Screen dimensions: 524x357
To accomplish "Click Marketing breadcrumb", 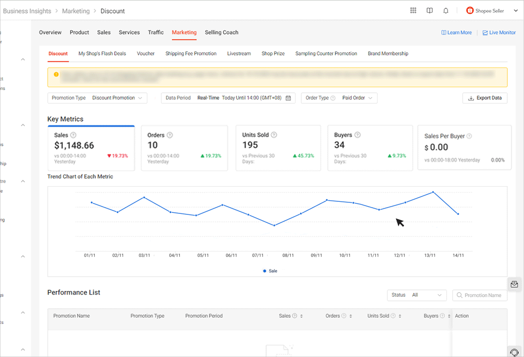I will tap(76, 11).
